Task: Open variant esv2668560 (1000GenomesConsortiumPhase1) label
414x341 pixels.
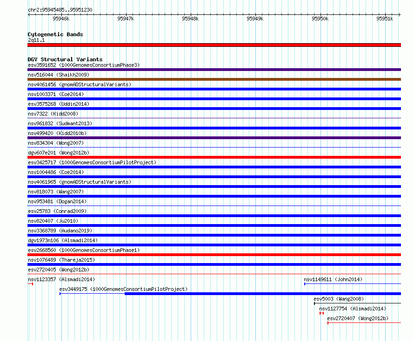Action: 84,250
